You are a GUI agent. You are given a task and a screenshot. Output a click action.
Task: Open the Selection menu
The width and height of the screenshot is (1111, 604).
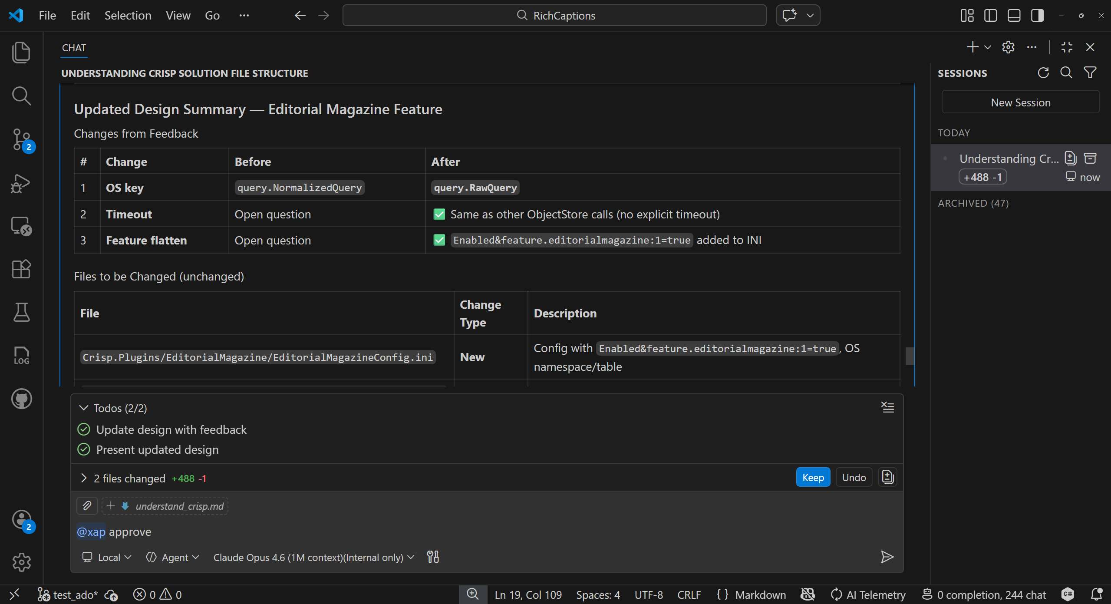(x=128, y=16)
